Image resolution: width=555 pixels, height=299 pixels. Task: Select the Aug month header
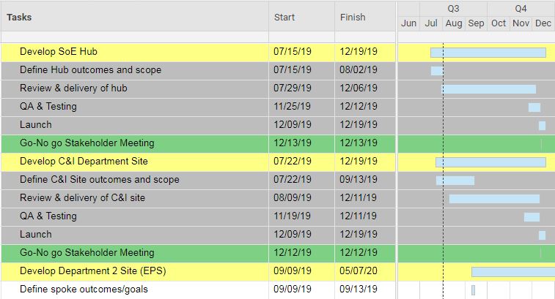[x=453, y=23]
